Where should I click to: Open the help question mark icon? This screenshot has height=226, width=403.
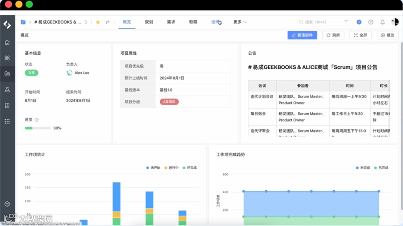pos(371,22)
